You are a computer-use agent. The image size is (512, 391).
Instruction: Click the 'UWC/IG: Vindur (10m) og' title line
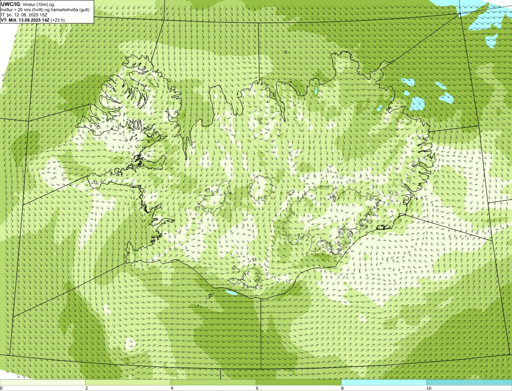tap(28, 4)
